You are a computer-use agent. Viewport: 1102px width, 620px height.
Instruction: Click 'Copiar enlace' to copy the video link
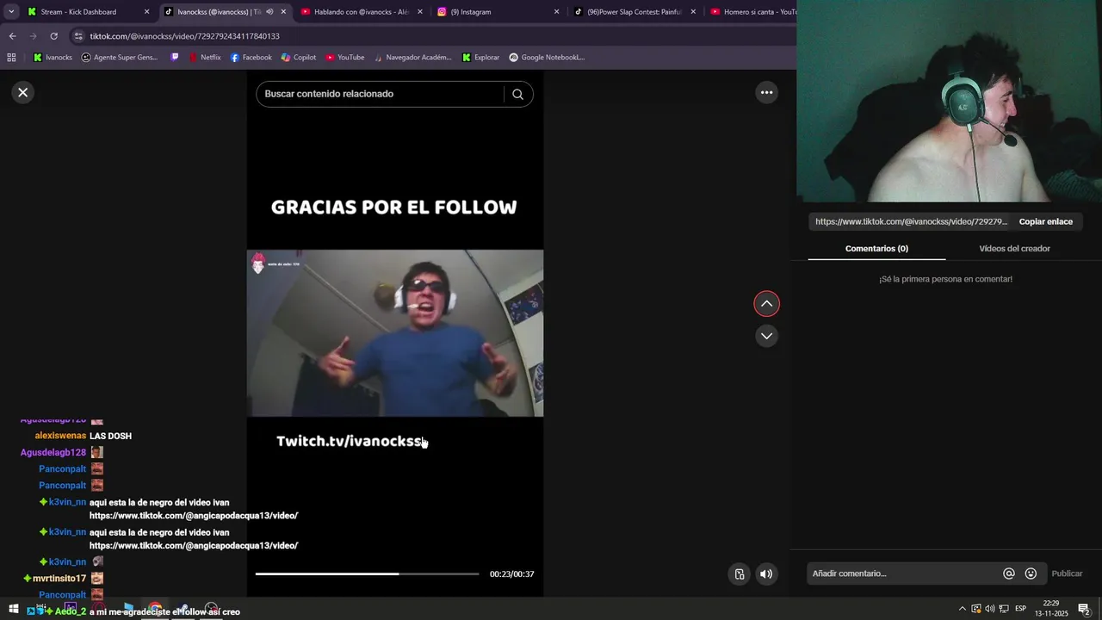point(1046,221)
